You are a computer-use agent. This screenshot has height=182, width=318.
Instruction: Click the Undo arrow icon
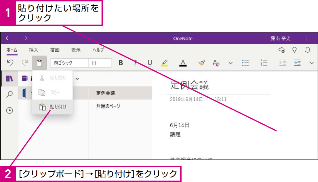[x=10, y=63]
